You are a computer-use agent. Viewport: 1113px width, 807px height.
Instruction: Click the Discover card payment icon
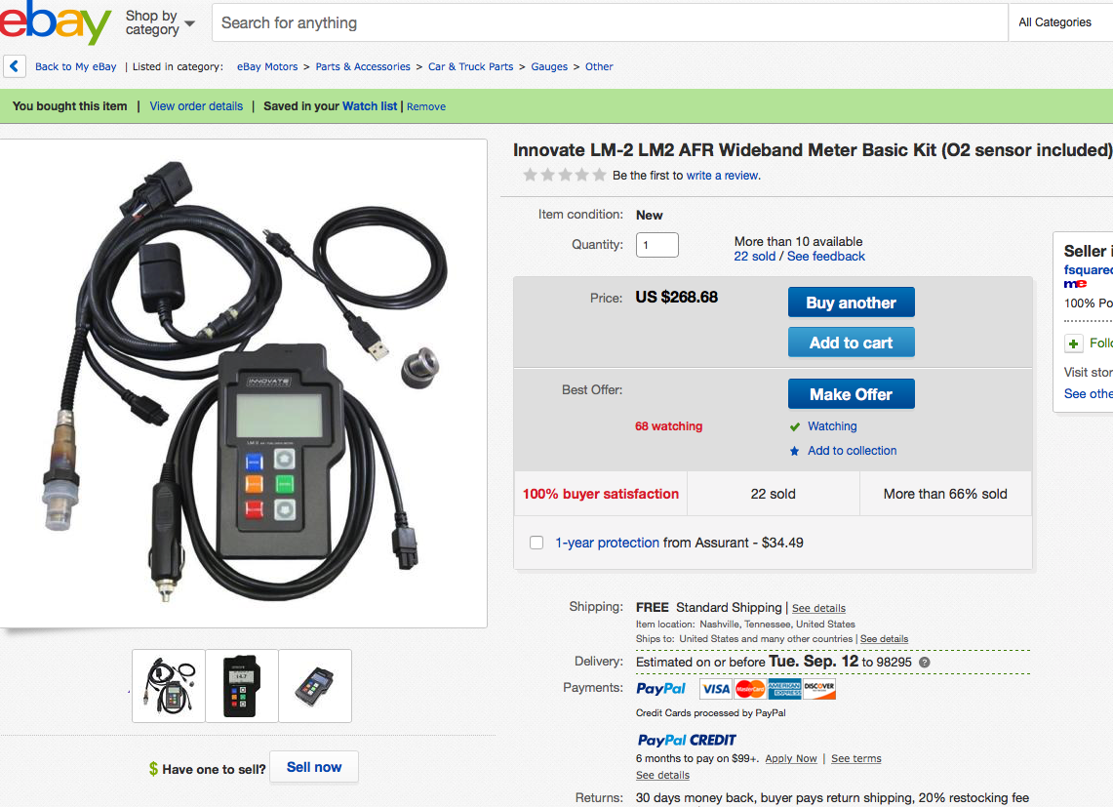point(821,688)
